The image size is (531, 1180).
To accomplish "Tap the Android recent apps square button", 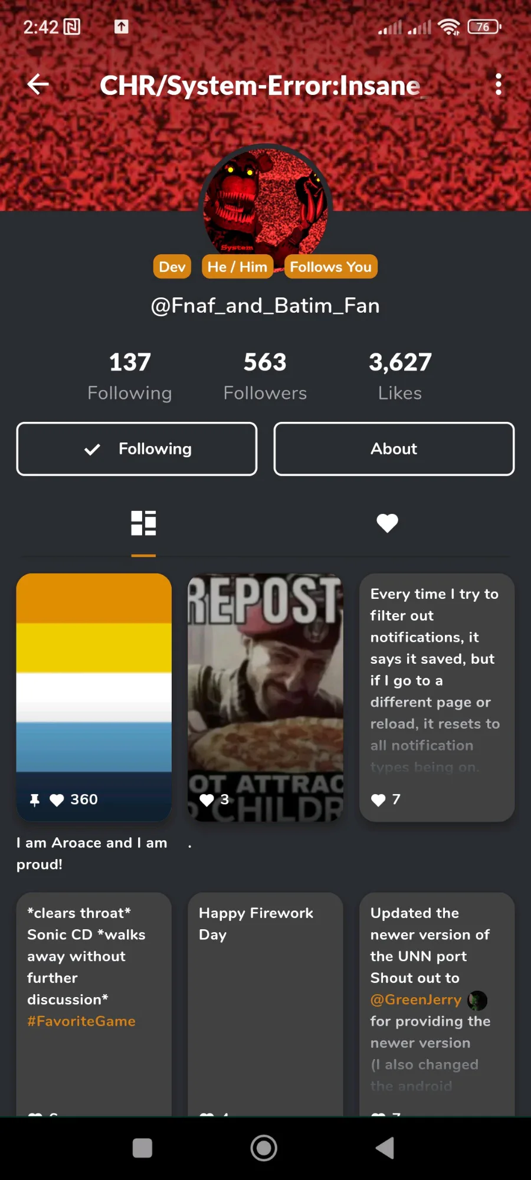I will click(x=142, y=1148).
